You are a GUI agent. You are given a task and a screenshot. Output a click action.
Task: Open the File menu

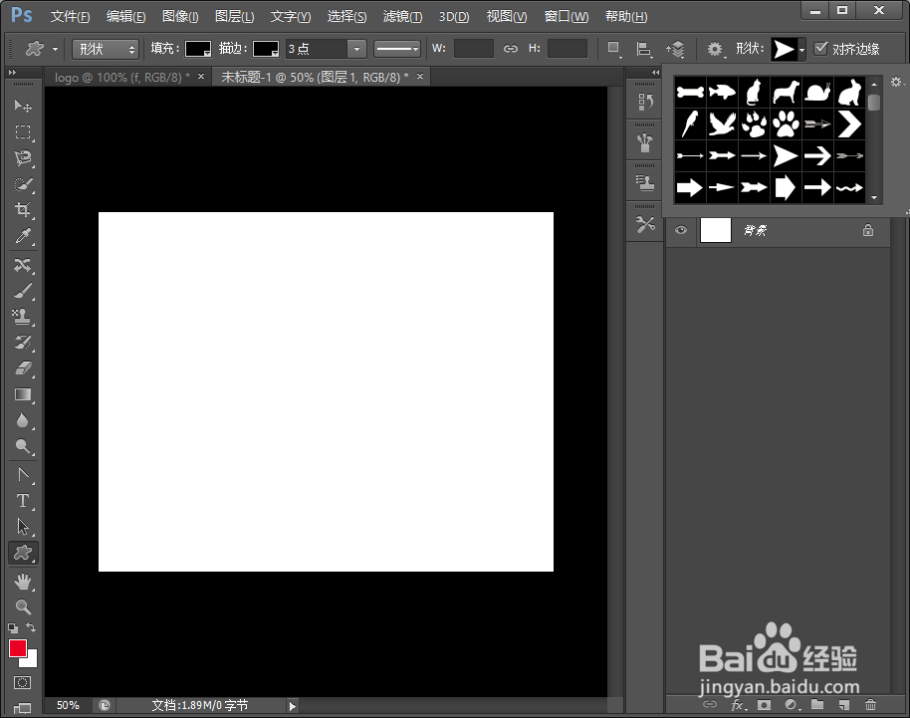[70, 16]
